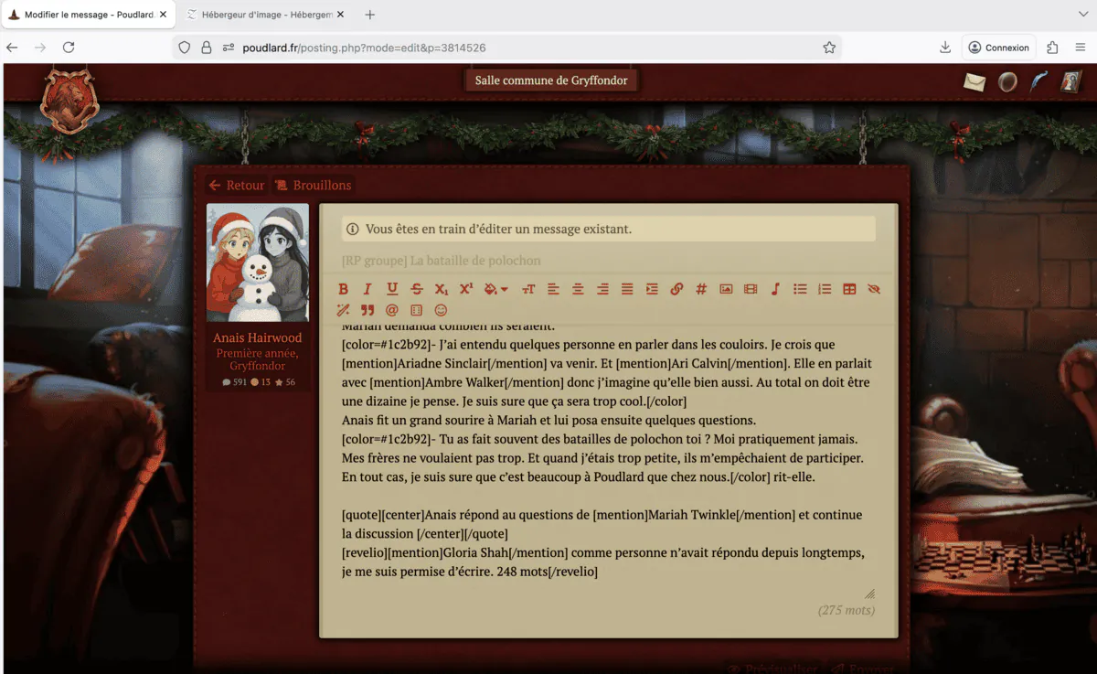Click the '(275 mots)' word count
The height and width of the screenshot is (674, 1097).
pyautogui.click(x=847, y=610)
